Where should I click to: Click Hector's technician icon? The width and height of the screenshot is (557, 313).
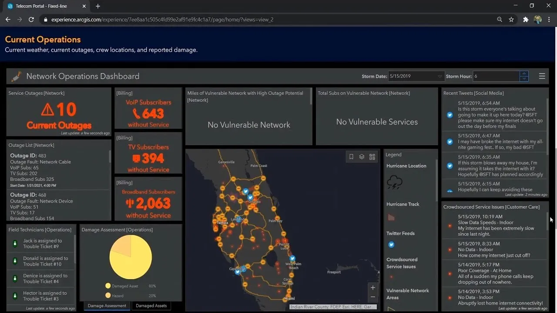point(15,296)
